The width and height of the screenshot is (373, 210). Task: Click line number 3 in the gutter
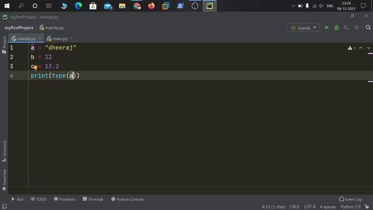point(12,66)
